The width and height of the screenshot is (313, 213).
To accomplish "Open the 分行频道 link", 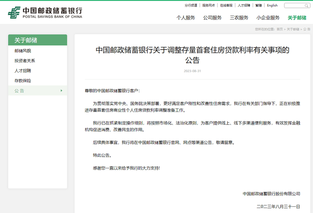I will coord(191,5).
